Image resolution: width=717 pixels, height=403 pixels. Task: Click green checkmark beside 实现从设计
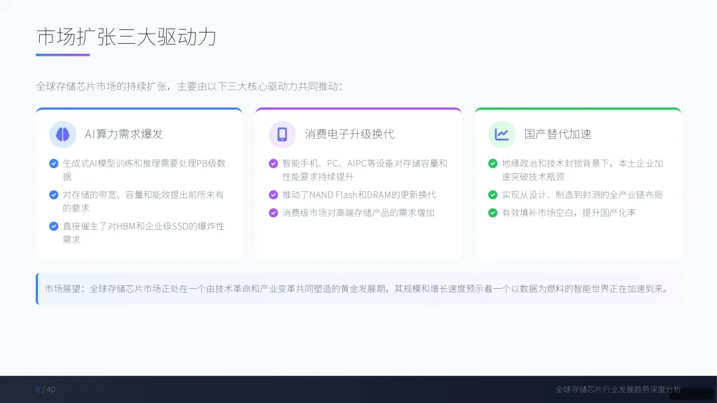tap(493, 195)
